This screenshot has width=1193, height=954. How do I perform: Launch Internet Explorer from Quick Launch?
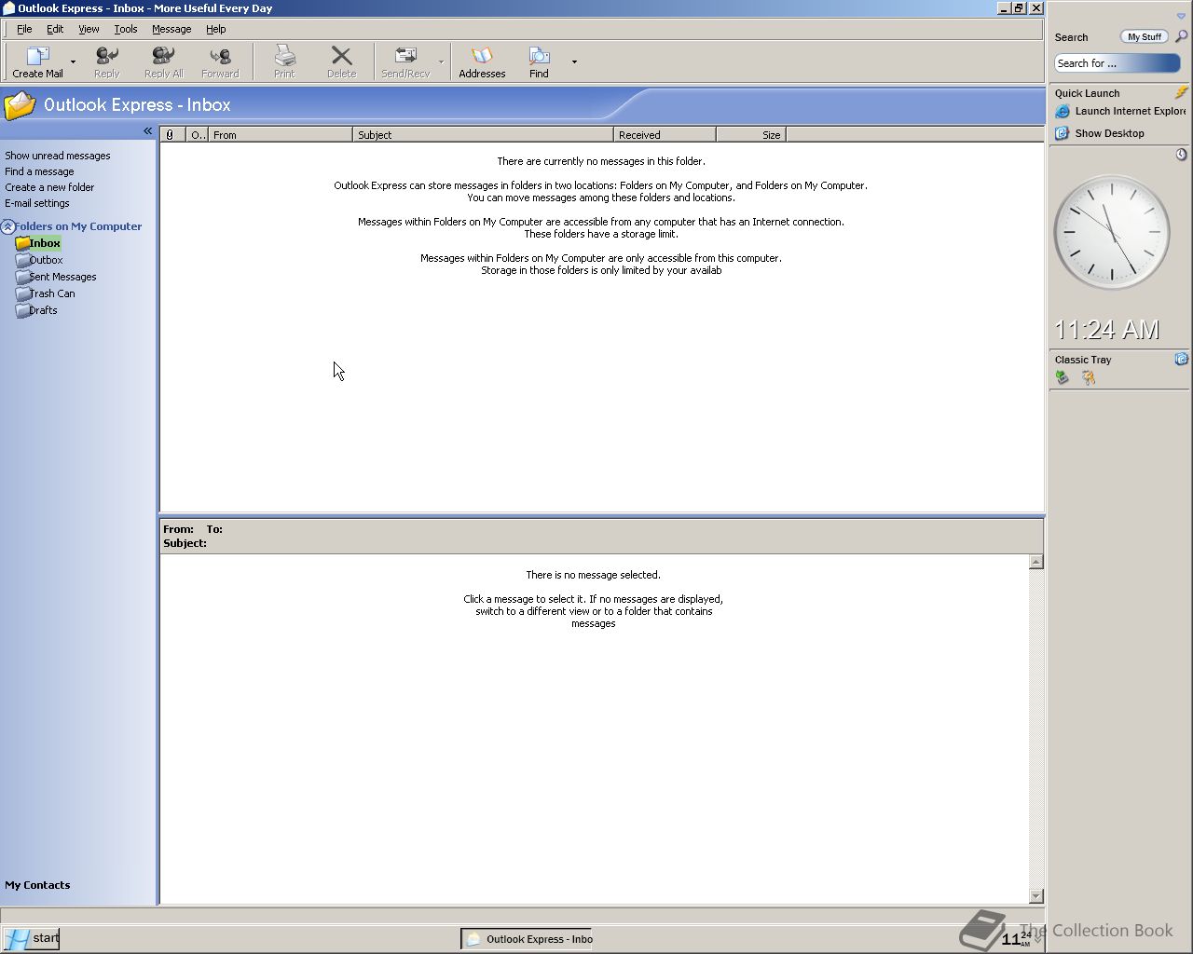[x=1120, y=111]
